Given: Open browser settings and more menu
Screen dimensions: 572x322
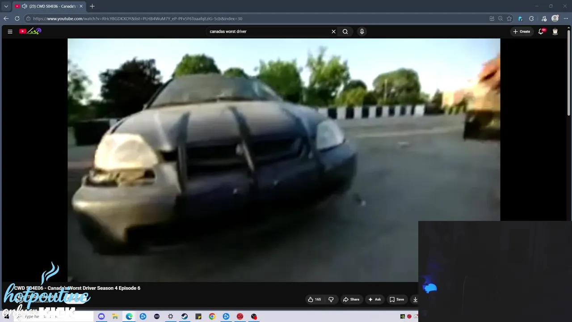Looking at the screenshot, I should (x=566, y=18).
